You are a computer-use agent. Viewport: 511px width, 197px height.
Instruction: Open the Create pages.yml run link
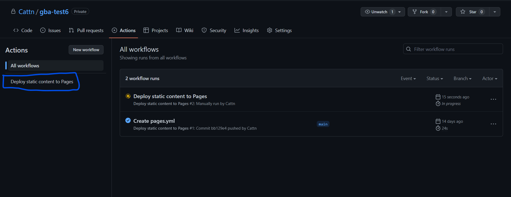coord(154,121)
